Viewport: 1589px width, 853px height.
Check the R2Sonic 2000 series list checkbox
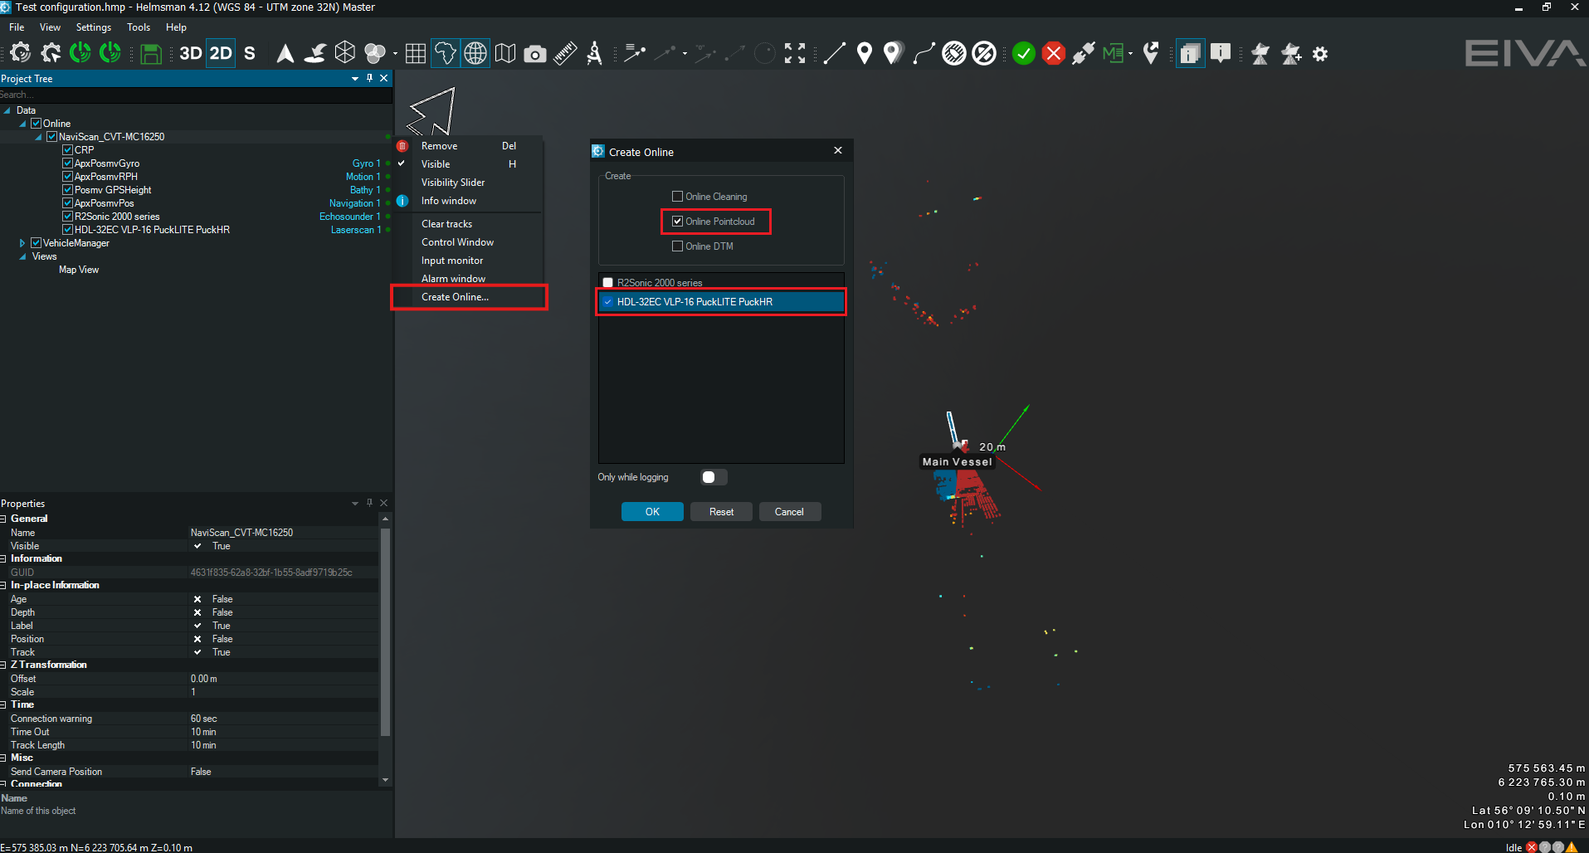click(x=608, y=283)
